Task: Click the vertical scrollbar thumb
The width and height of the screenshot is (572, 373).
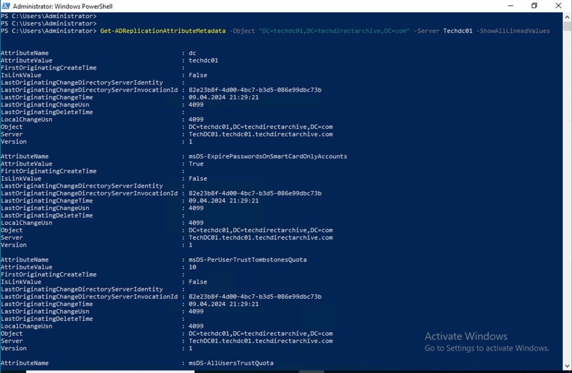Action: [x=567, y=26]
